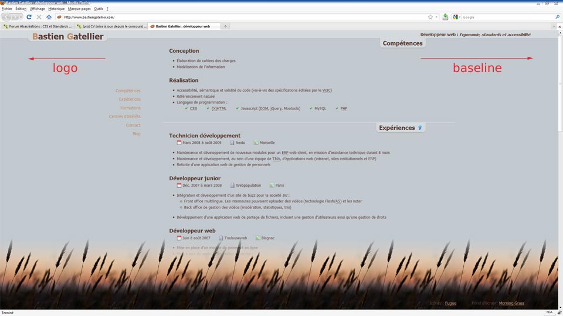Click the PHP language link
The height and width of the screenshot is (316, 563).
(344, 108)
